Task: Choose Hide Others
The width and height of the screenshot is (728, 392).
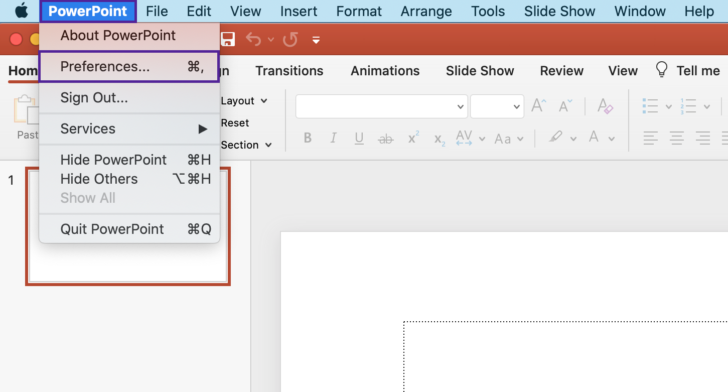Action: [129, 179]
